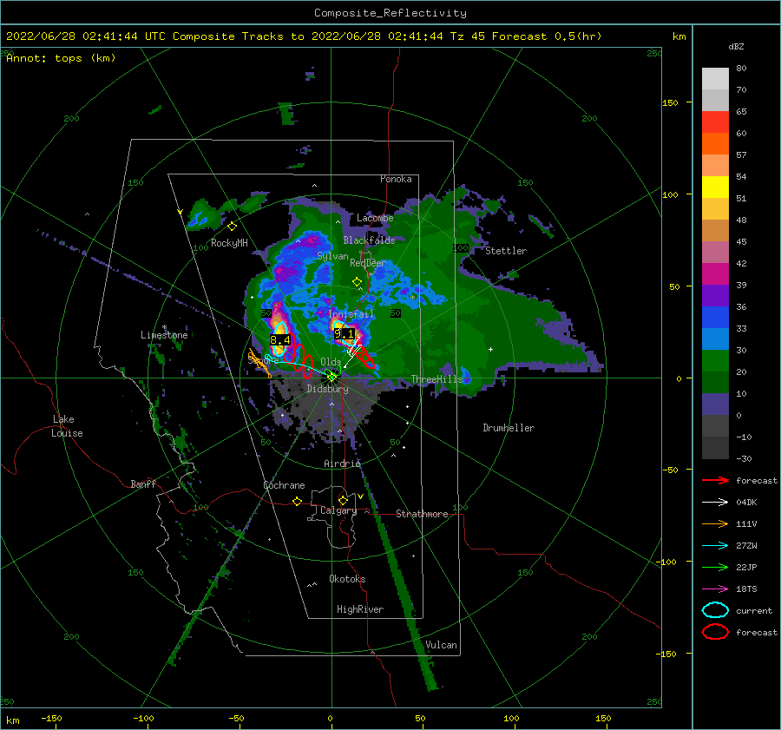Click the yellow diamond marker below RedDeer
Viewport: 781px width, 730px height.
(357, 282)
